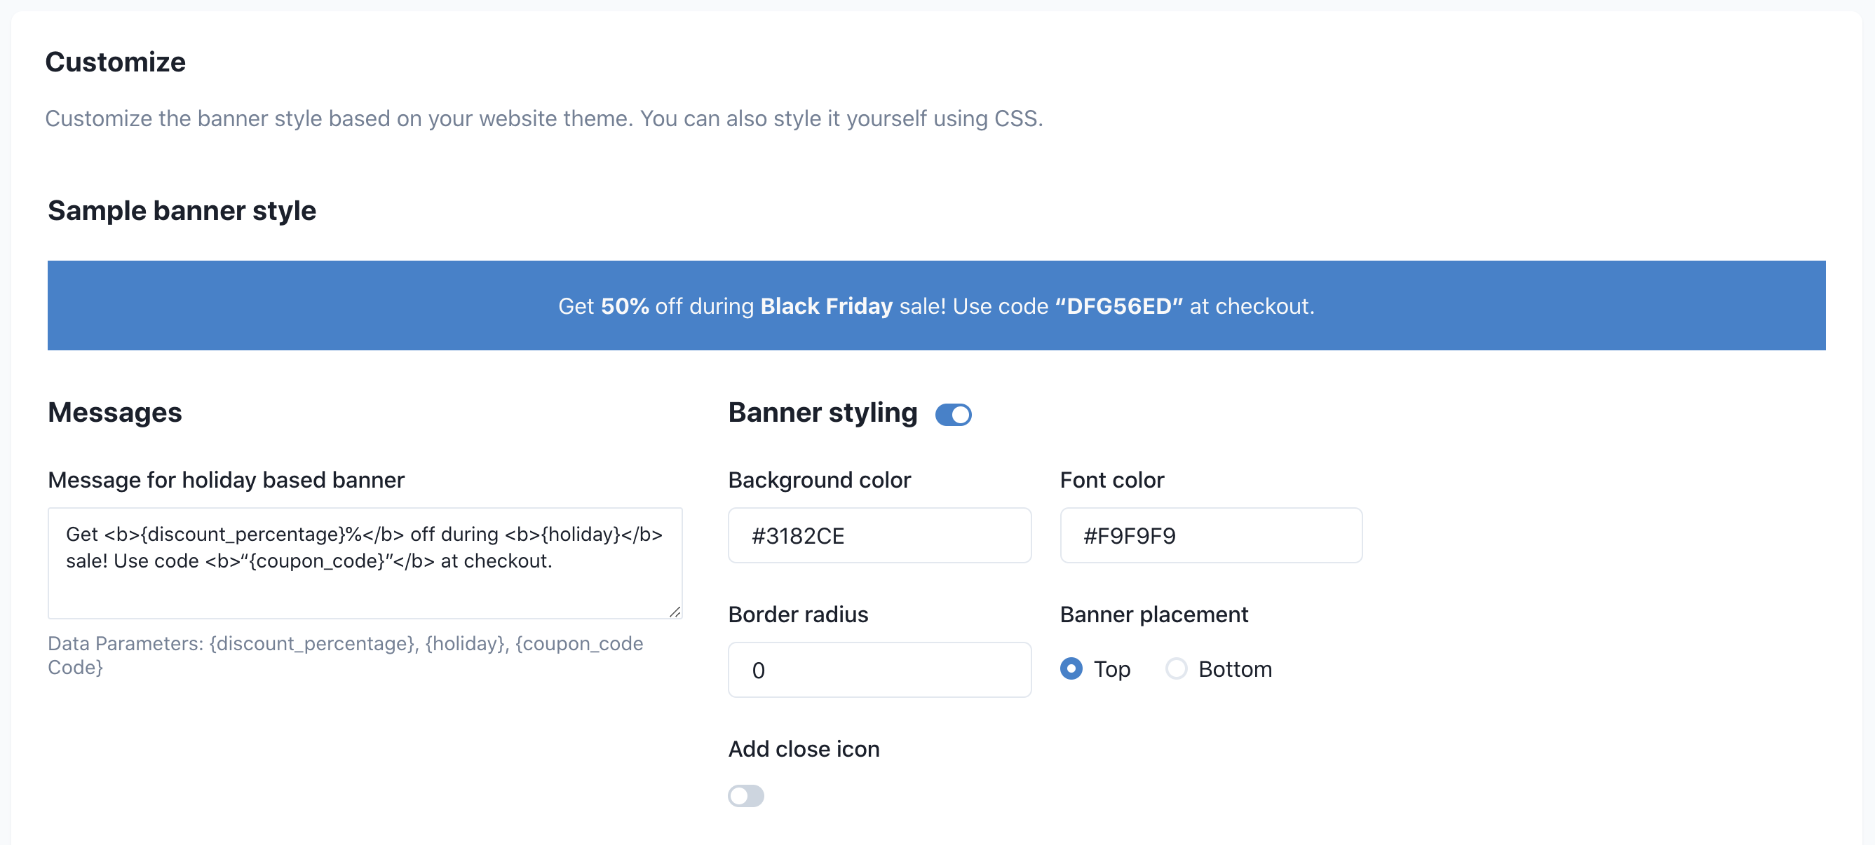Click the Banner placement label
Viewport: 1875px width, 845px height.
tap(1153, 614)
